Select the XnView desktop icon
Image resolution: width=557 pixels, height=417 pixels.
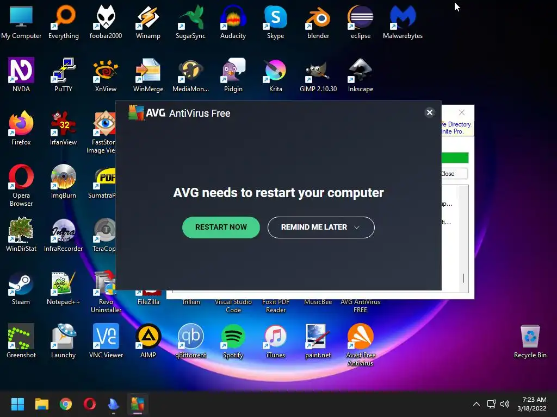(x=106, y=75)
